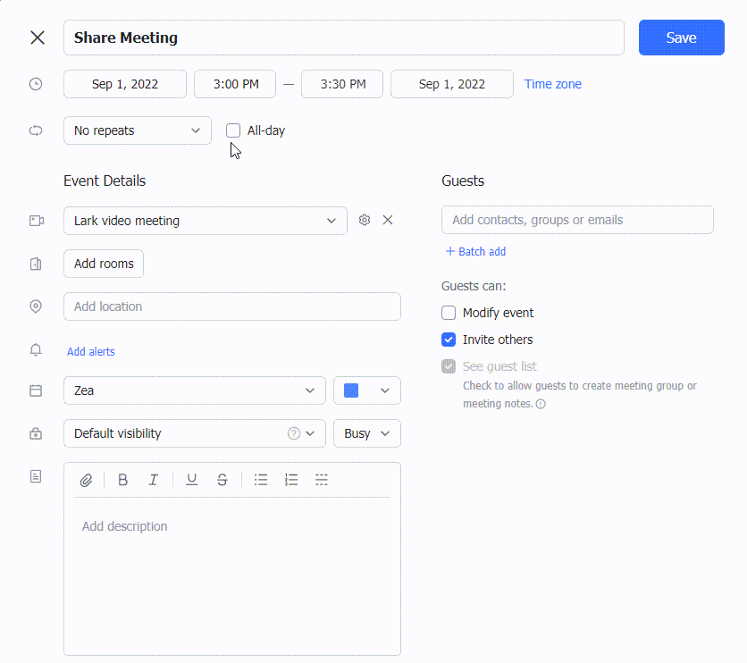The width and height of the screenshot is (747, 663).
Task: Apply underline formatting
Action: [191, 480]
